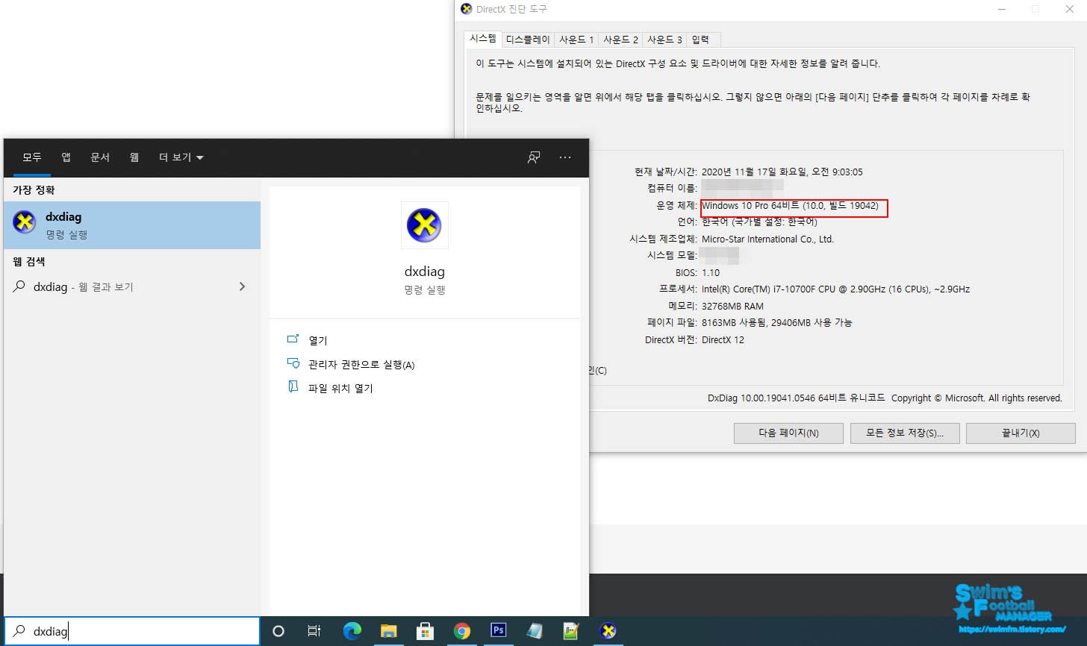Open the 사운드 2 tab

click(x=620, y=40)
